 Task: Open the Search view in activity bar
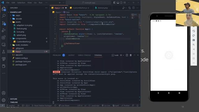pyautogui.click(x=3, y=16)
